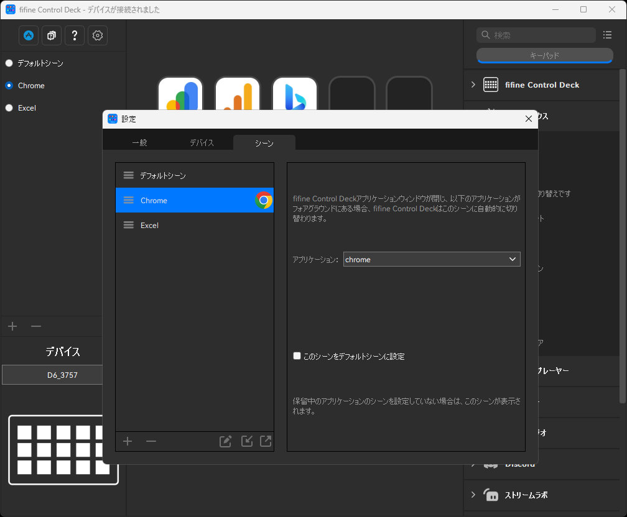Click the blue fifine Control Deck logo button

tap(28, 35)
